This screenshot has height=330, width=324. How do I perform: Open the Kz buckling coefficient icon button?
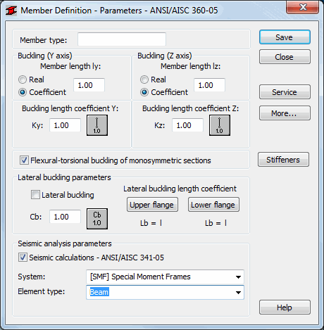point(220,125)
